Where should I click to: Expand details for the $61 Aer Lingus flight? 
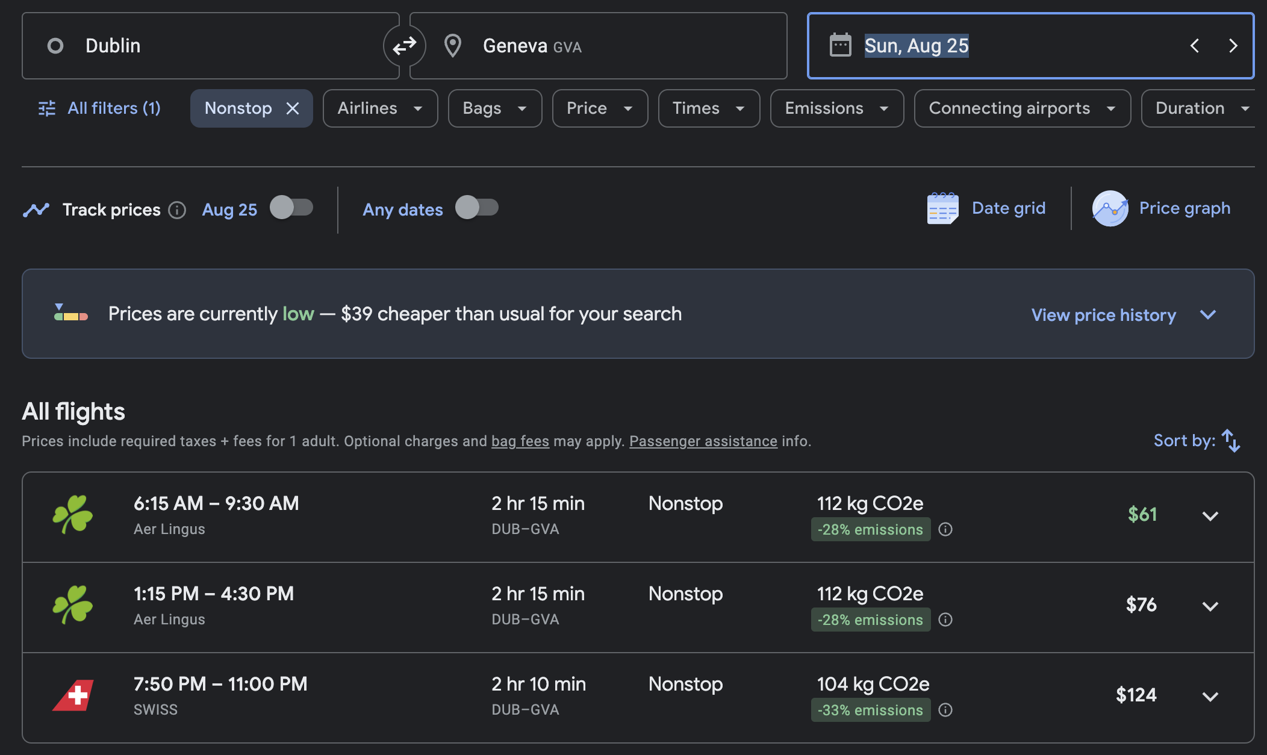tap(1210, 515)
